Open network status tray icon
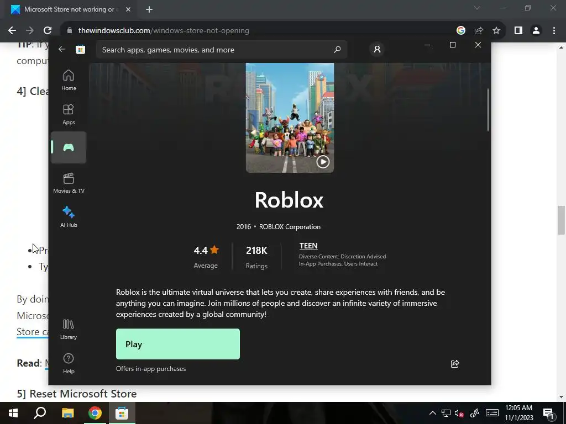566x424 pixels. pyautogui.click(x=446, y=413)
